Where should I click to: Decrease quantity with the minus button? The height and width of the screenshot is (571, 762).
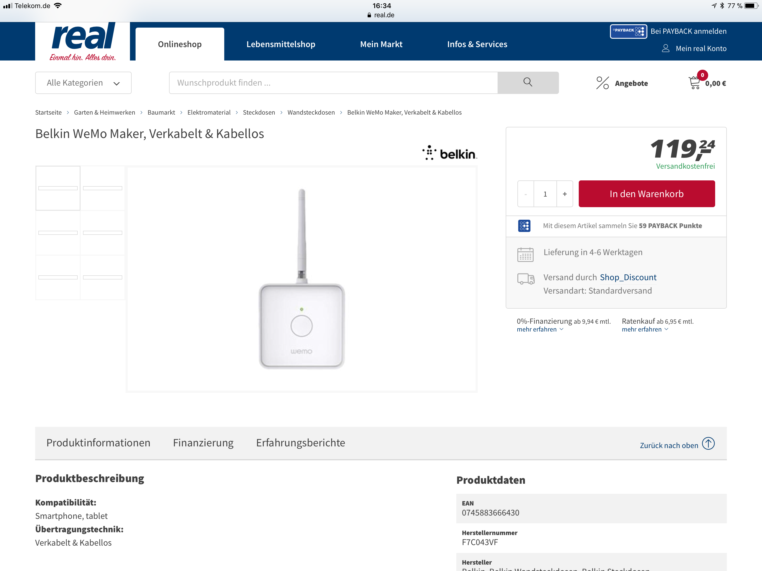(526, 194)
